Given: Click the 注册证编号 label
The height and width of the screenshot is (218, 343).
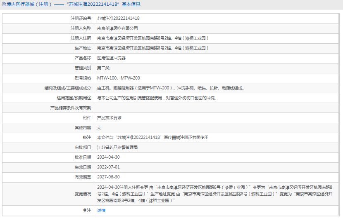Looking at the screenshot, I should click(81, 18).
